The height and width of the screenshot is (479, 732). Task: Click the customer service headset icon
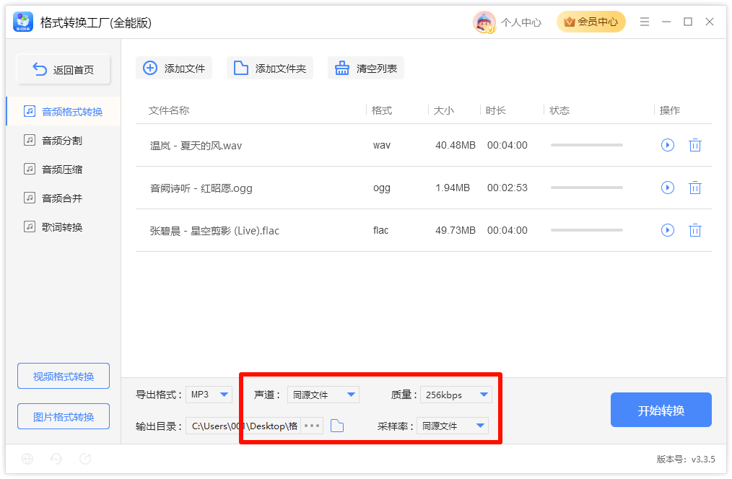click(56, 459)
